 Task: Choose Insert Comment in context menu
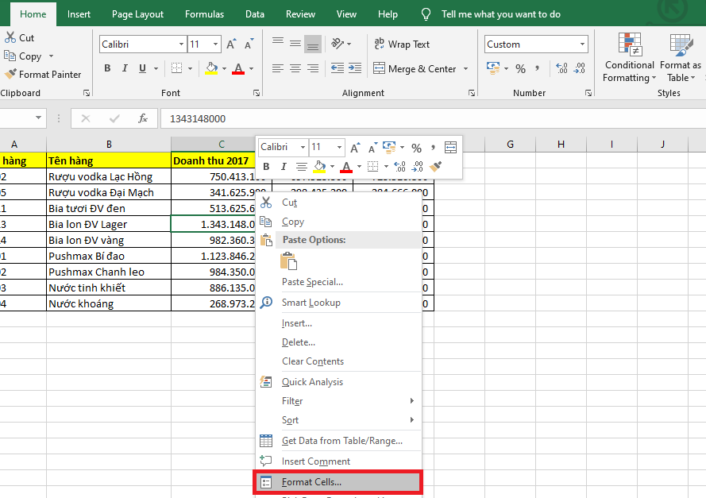(x=315, y=461)
